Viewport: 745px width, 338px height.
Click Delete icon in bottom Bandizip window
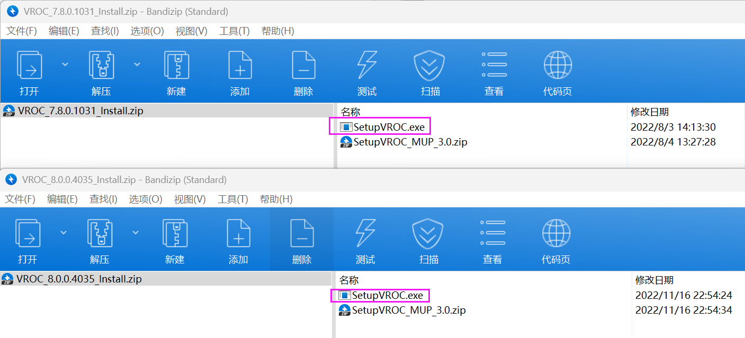tap(302, 233)
